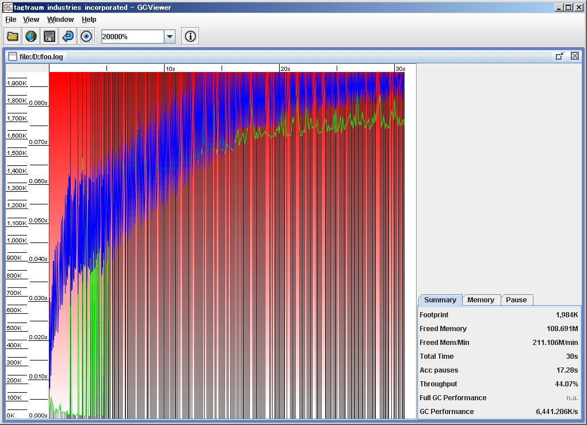This screenshot has height=425, width=587.
Task: Open the View menu
Action: [x=31, y=20]
